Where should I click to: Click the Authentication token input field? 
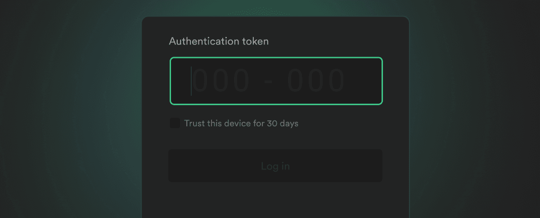point(276,81)
